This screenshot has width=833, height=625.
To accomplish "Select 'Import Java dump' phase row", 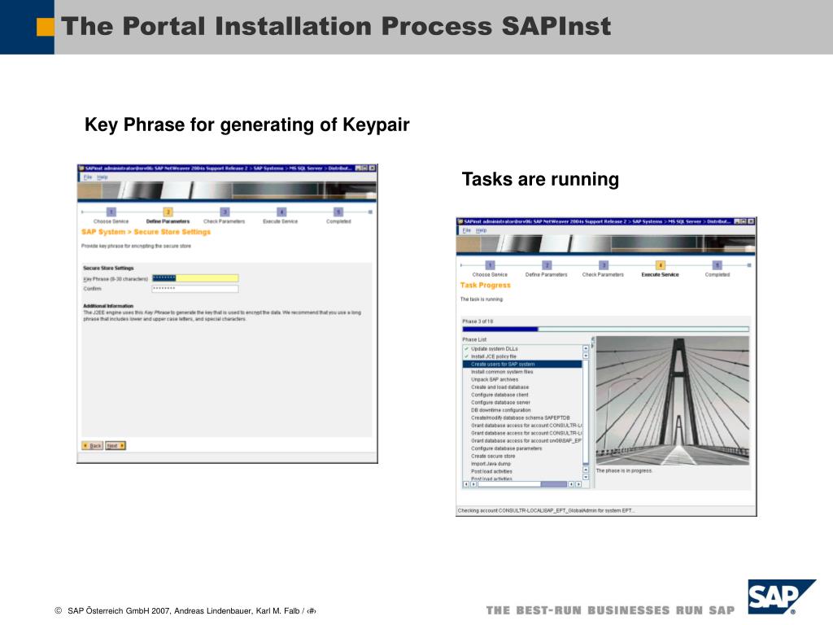I will point(522,464).
